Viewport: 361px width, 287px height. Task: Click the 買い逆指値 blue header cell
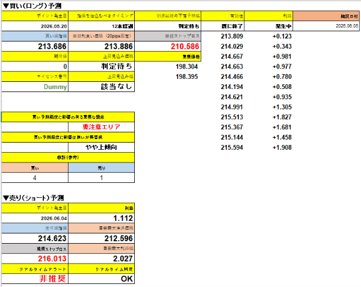click(35, 36)
